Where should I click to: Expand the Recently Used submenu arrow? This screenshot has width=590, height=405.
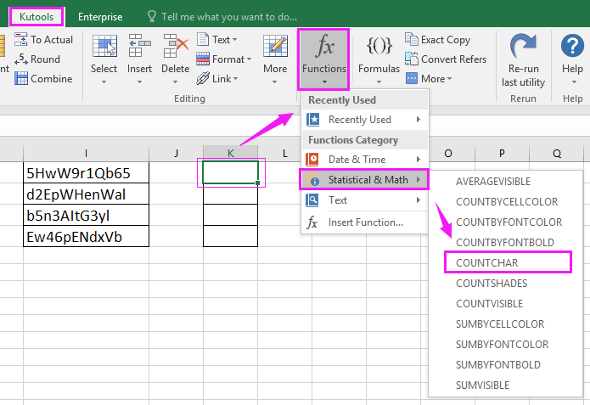pos(419,120)
